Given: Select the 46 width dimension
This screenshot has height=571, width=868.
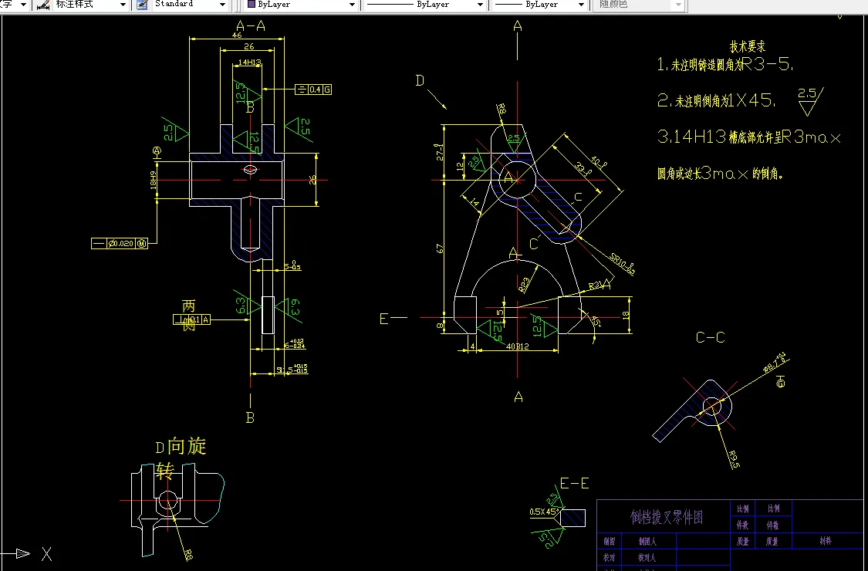Looking at the screenshot, I should (x=237, y=35).
